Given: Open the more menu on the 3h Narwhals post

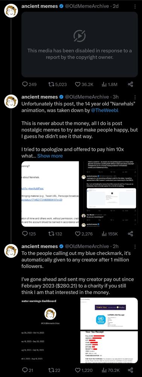Looking at the screenshot, I should click(135, 97).
